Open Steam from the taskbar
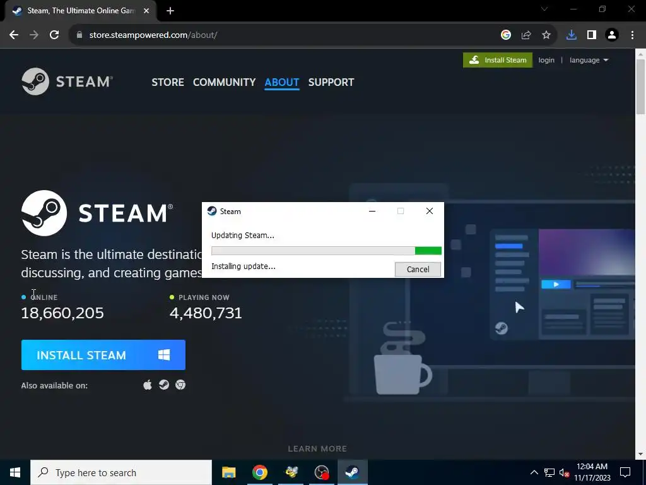Image resolution: width=646 pixels, height=485 pixels. coord(352,472)
